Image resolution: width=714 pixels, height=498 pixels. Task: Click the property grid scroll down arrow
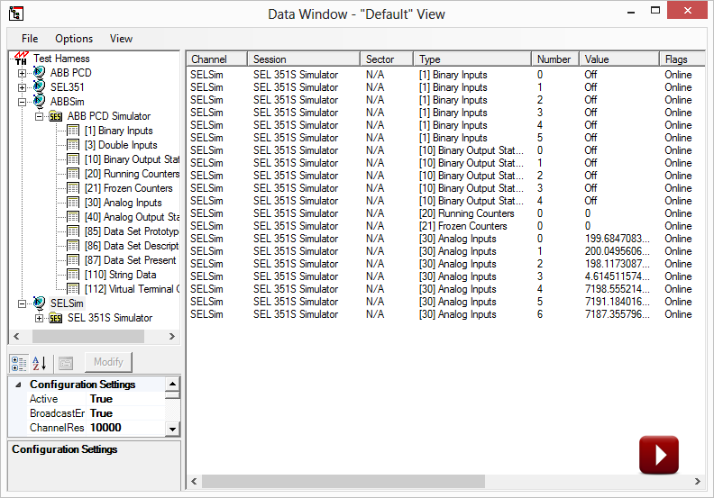pyautogui.click(x=172, y=429)
